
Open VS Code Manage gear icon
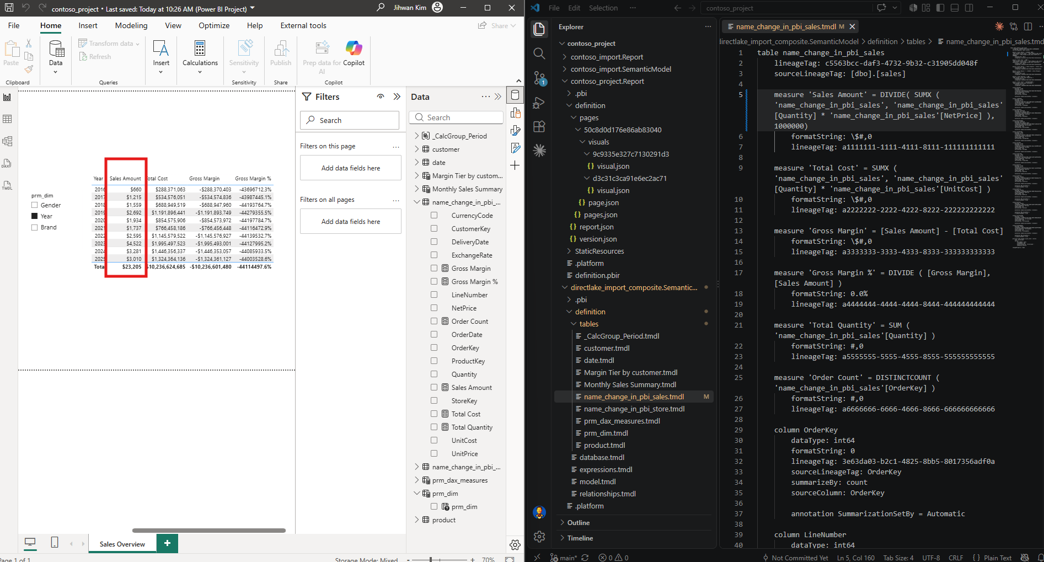pos(539,536)
